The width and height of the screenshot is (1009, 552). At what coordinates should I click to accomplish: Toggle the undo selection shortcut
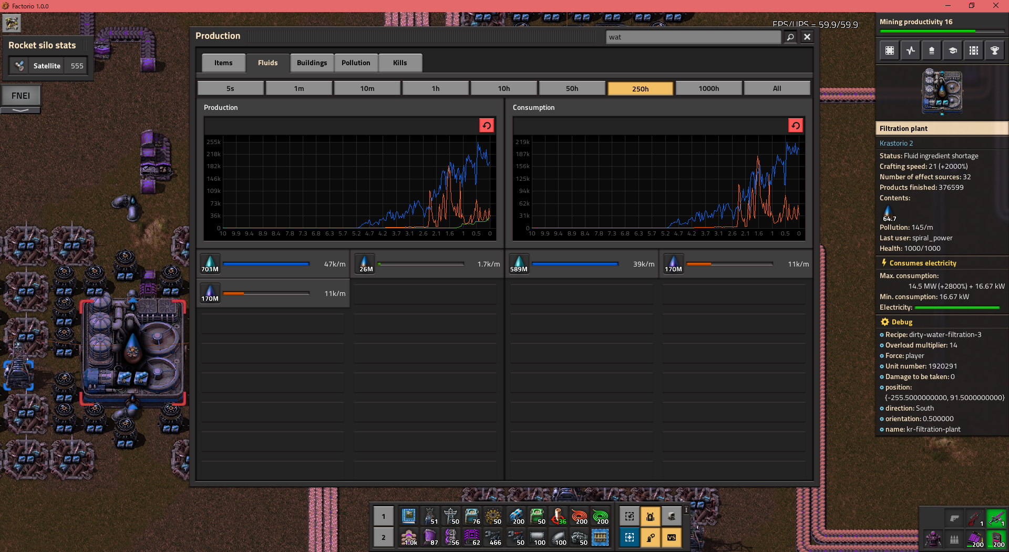click(x=629, y=516)
